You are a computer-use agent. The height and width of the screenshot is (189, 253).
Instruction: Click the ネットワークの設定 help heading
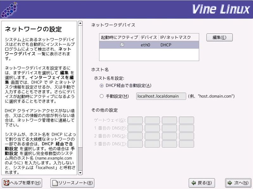pos(33,29)
